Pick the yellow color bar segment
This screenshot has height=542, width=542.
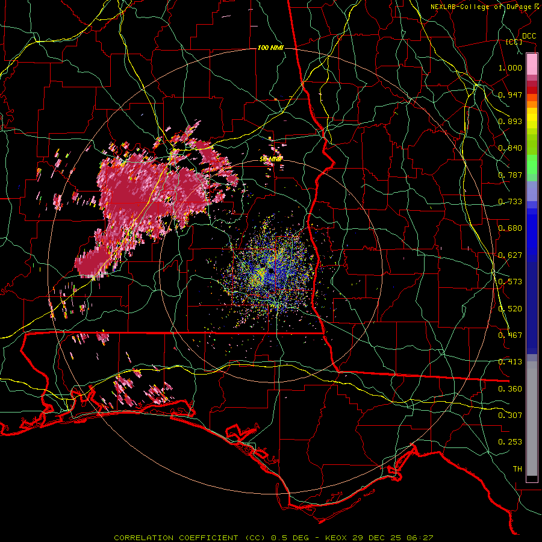pos(532,119)
